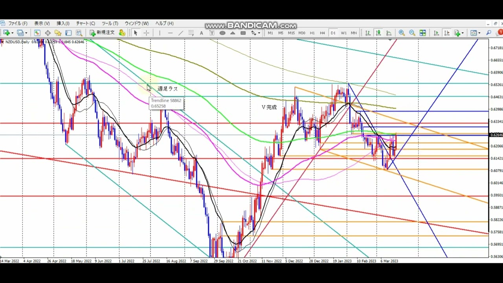This screenshot has height=283, width=503.
Task: Toggle the chart shift button
Action: pyautogui.click(x=447, y=33)
